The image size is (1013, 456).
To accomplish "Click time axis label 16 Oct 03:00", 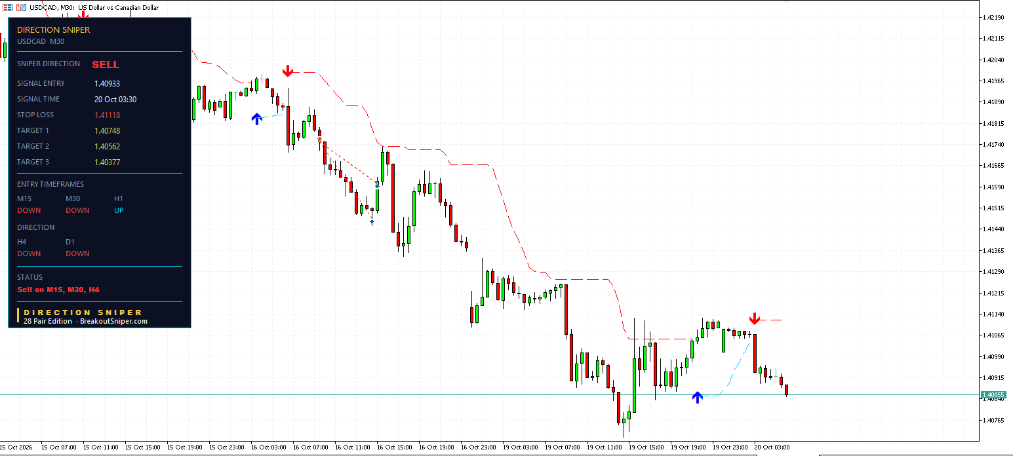I will point(269,447).
